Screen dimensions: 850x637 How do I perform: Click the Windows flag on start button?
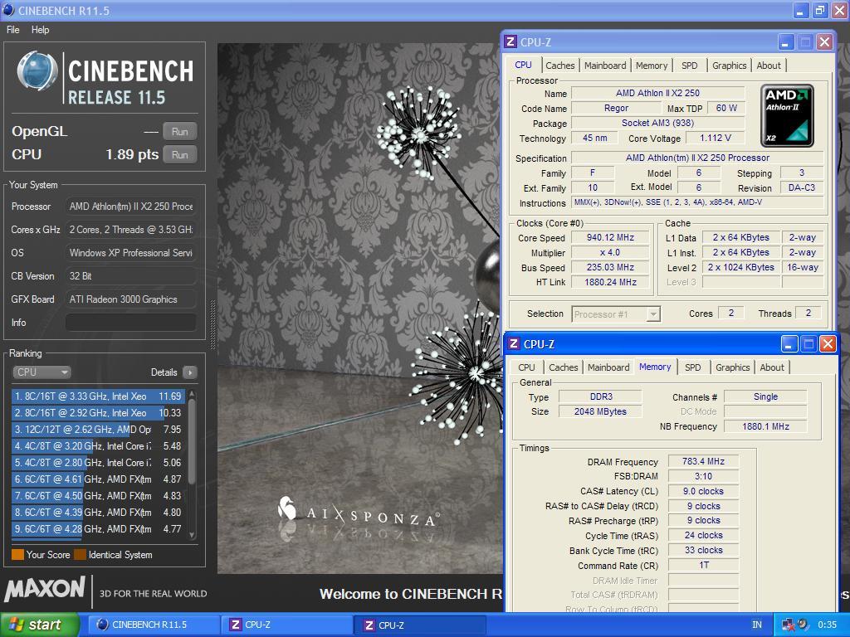pos(16,625)
